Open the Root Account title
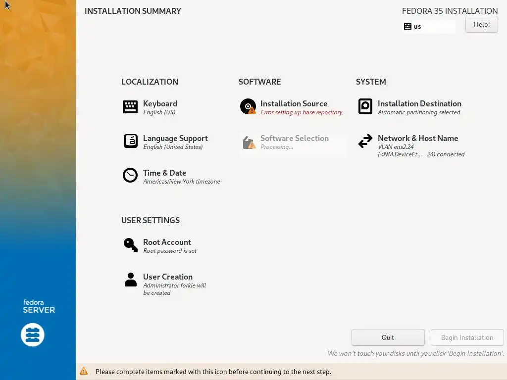 (x=167, y=242)
